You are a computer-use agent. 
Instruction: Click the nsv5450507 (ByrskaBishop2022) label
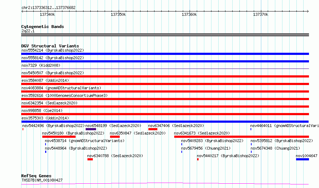coord(53,73)
